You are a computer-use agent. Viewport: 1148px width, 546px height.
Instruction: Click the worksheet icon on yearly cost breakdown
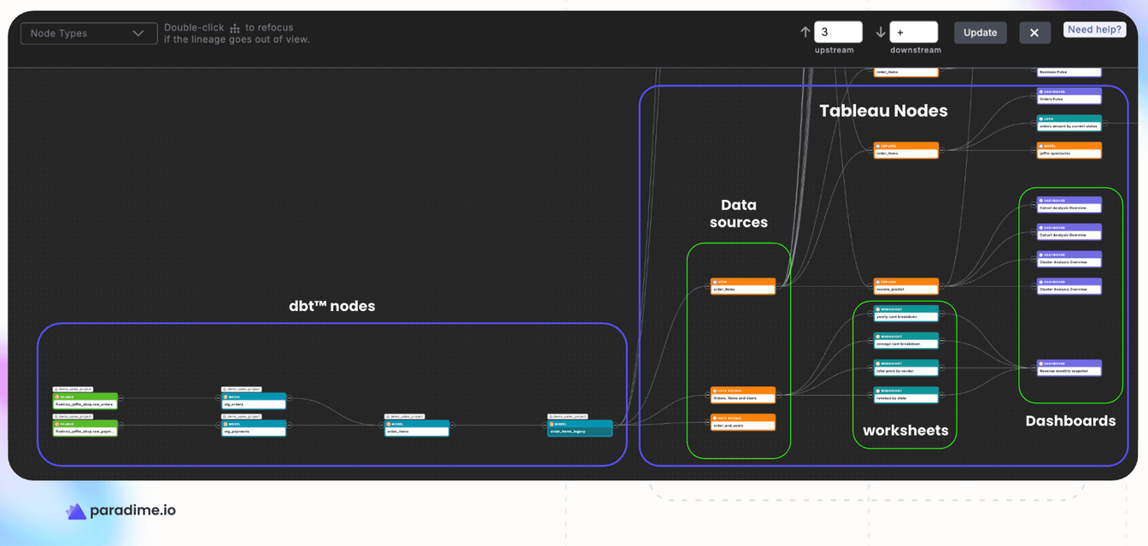pyautogui.click(x=877, y=309)
